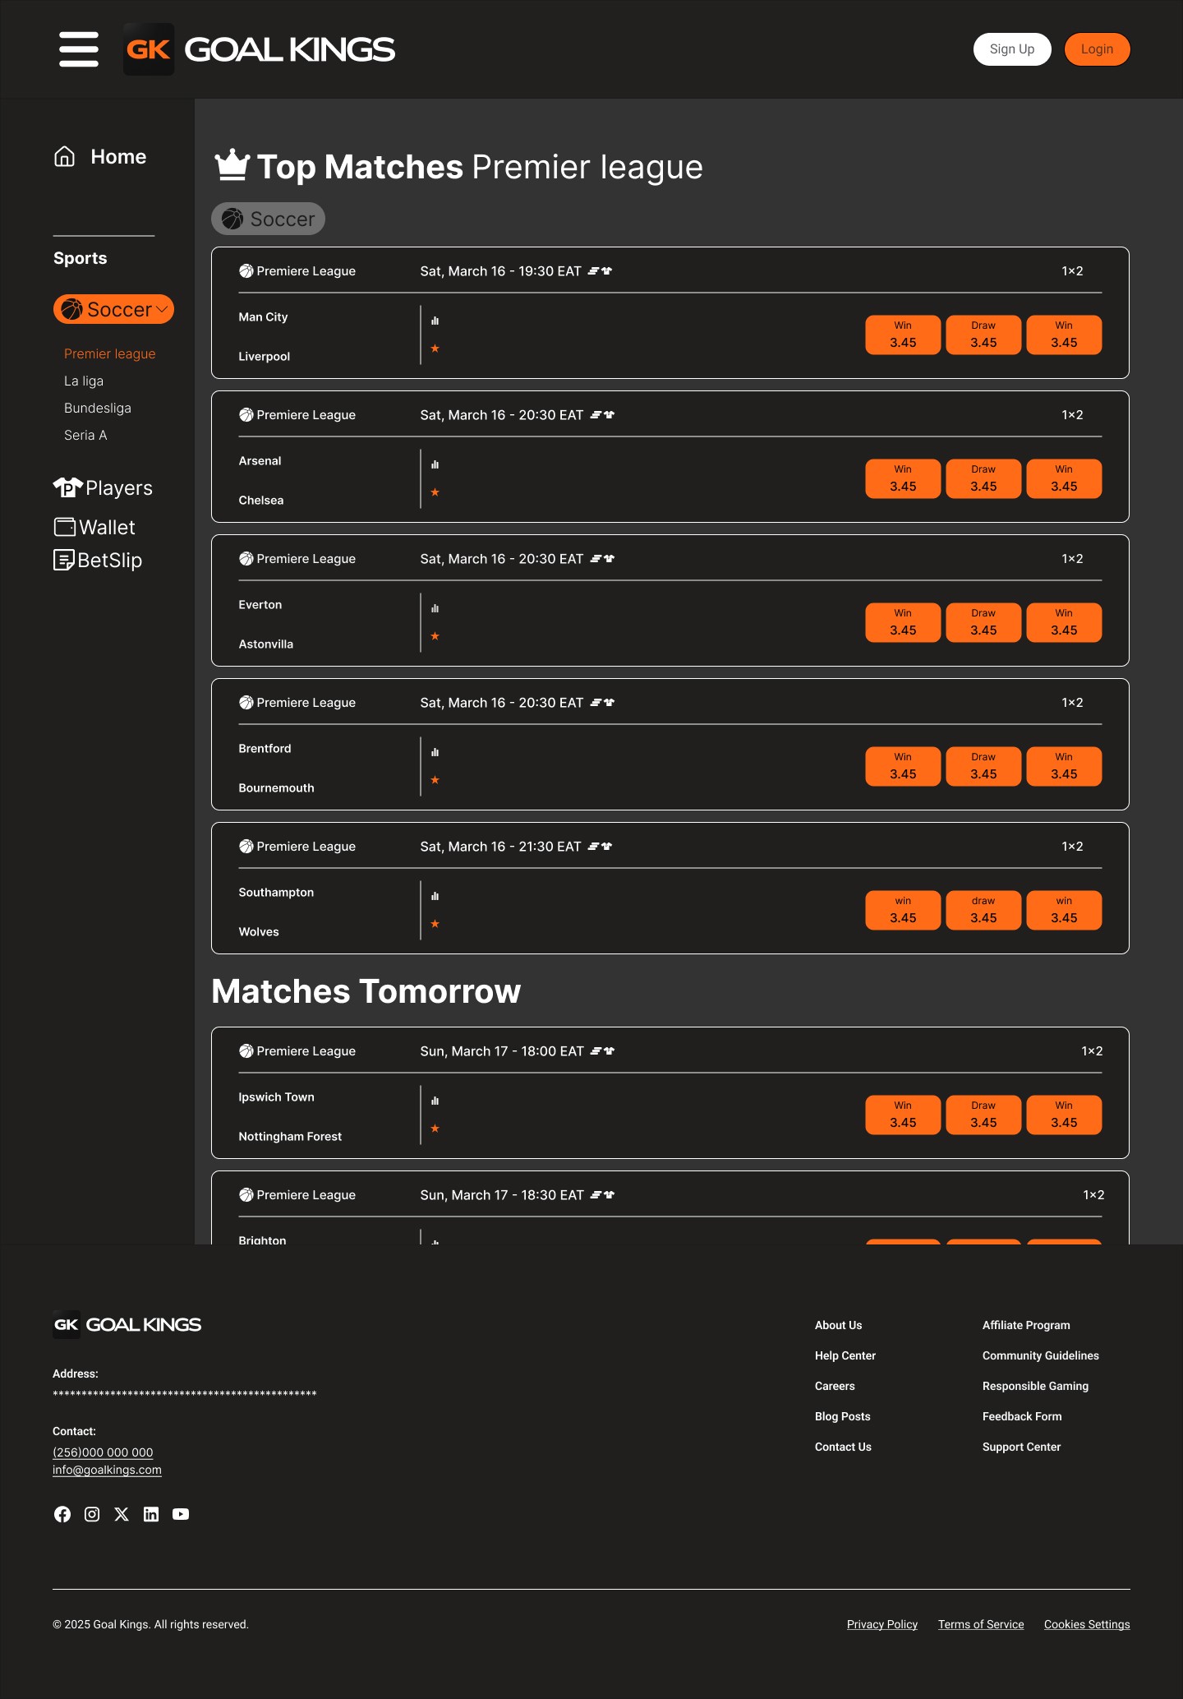Star the Everton vs Astonvilla match
The height and width of the screenshot is (1699, 1183).
[435, 636]
